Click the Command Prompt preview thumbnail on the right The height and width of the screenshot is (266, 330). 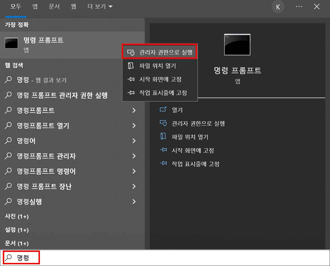[237, 44]
